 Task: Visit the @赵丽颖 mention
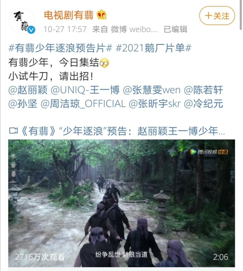[x=28, y=90]
